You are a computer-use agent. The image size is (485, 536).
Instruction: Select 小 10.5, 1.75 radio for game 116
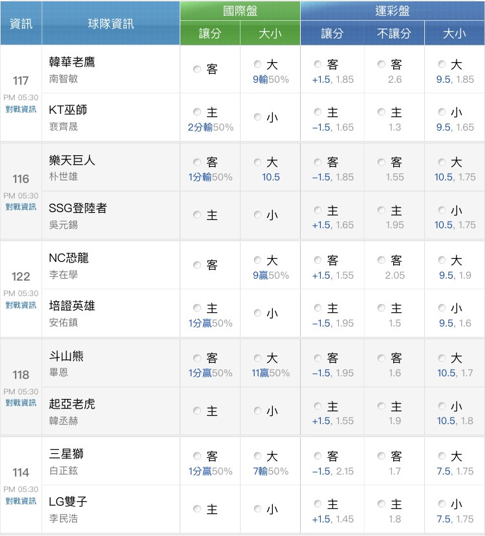point(442,210)
